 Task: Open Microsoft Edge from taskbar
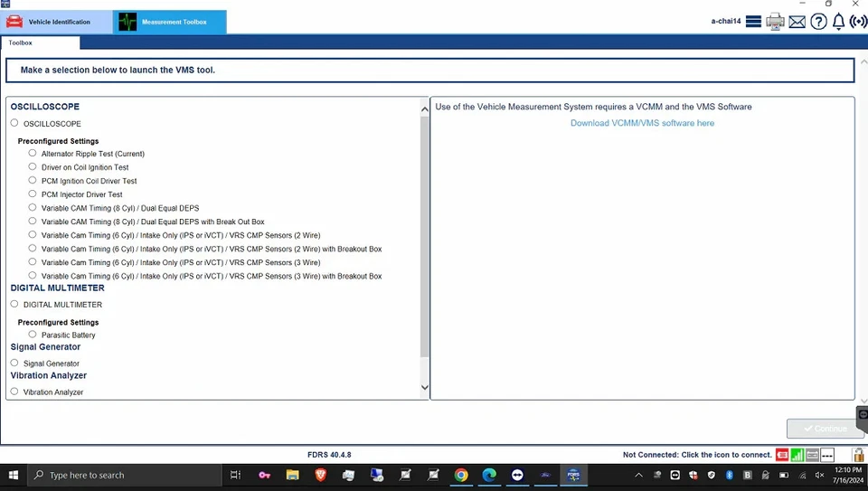(x=489, y=475)
